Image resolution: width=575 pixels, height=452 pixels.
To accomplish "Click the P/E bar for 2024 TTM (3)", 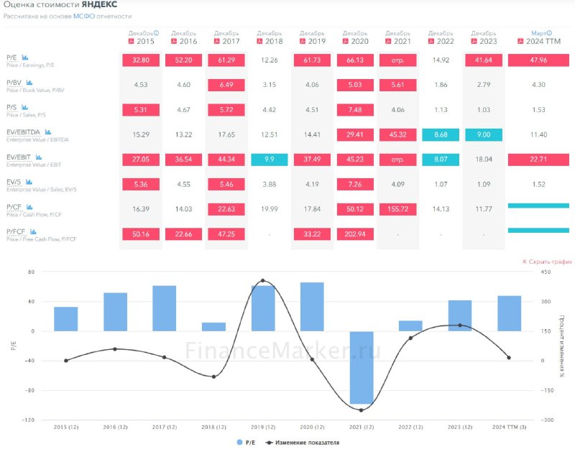I will pyautogui.click(x=510, y=313).
